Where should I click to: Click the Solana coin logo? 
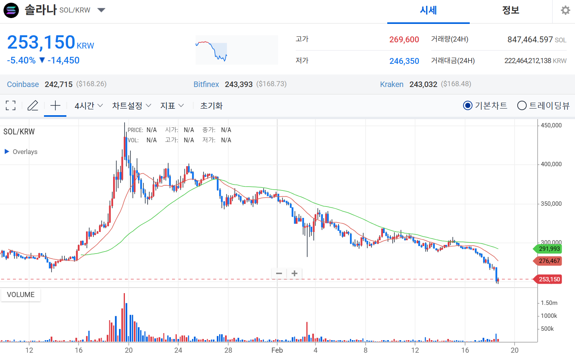click(x=11, y=10)
